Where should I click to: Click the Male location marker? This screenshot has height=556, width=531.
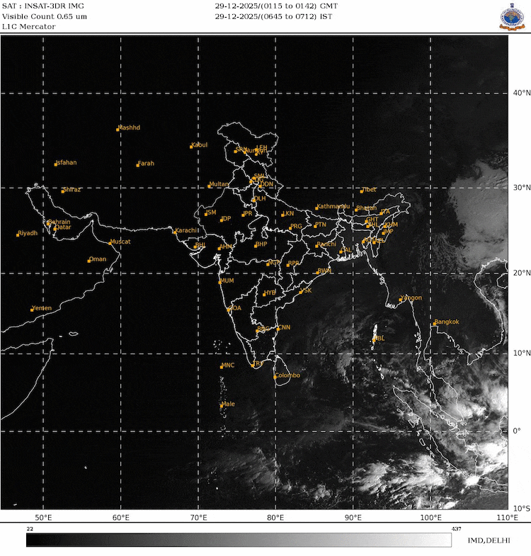click(222, 406)
